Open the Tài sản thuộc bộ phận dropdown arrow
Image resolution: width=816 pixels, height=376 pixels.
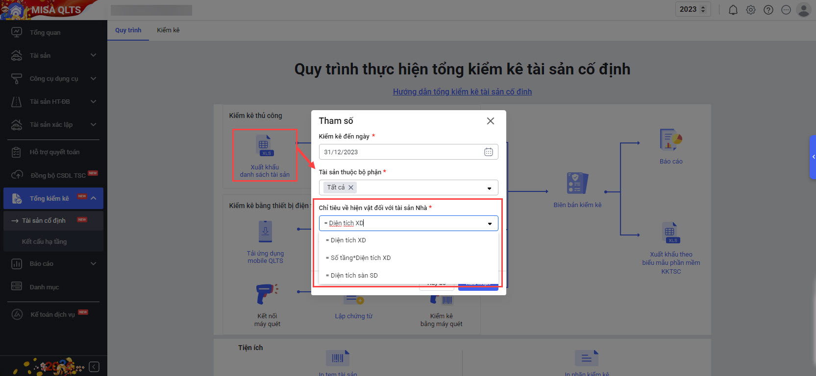[489, 188]
